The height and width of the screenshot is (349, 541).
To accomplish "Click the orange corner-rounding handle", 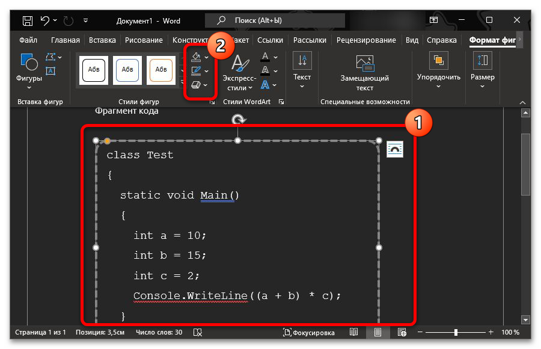I will pos(108,141).
